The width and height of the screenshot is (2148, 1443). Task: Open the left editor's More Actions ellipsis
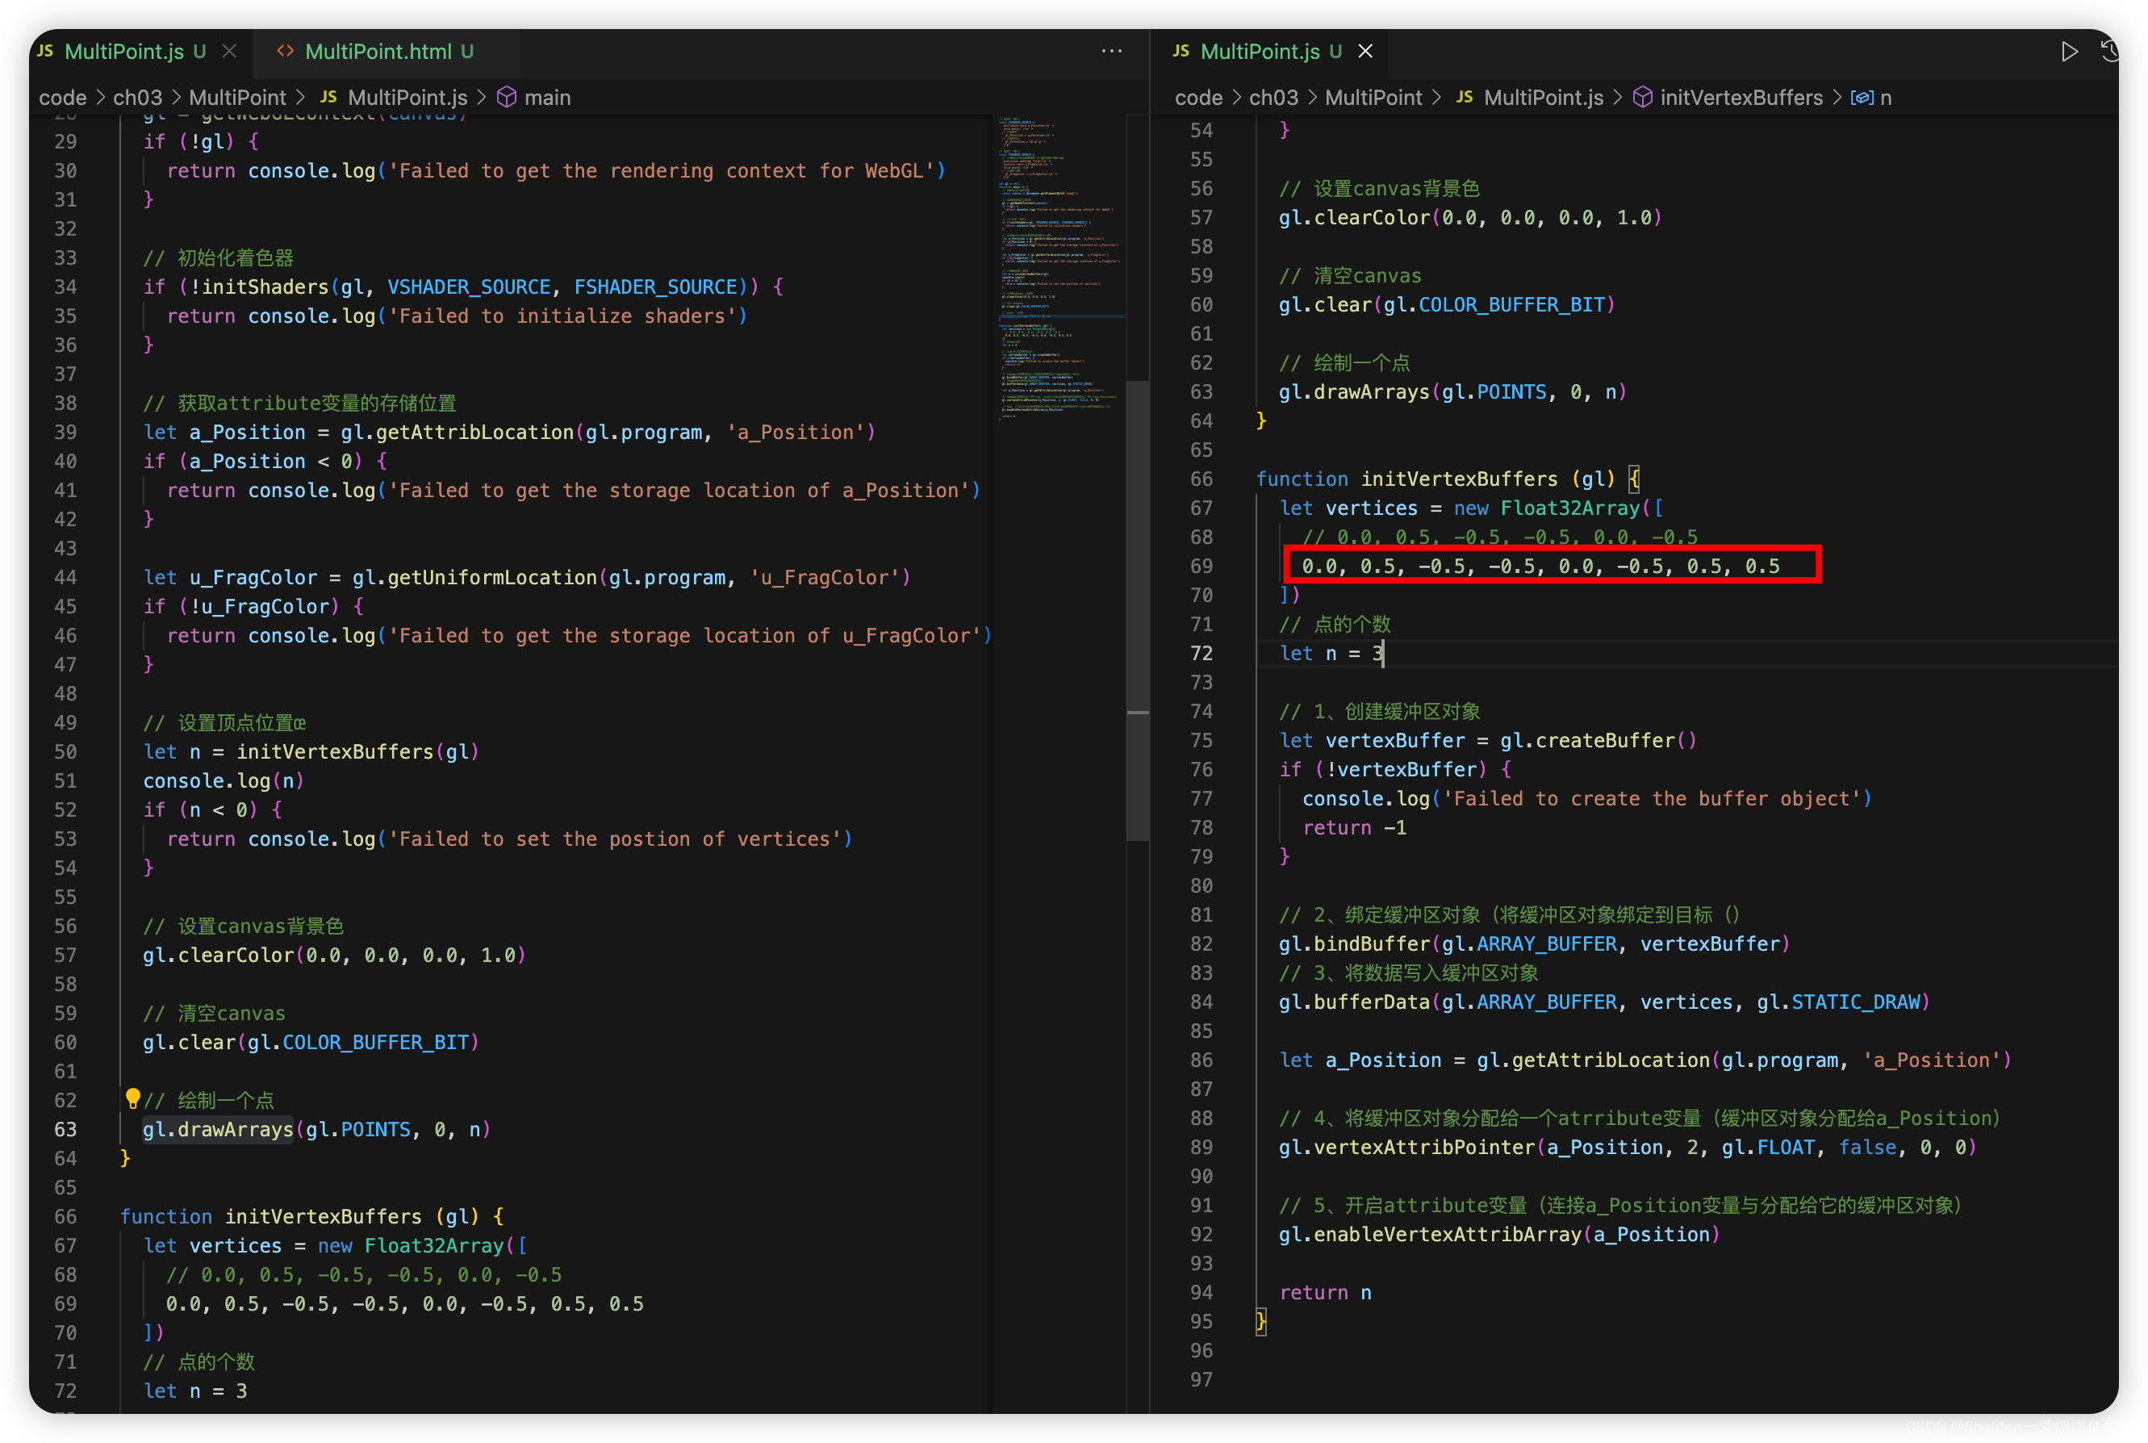[1111, 52]
